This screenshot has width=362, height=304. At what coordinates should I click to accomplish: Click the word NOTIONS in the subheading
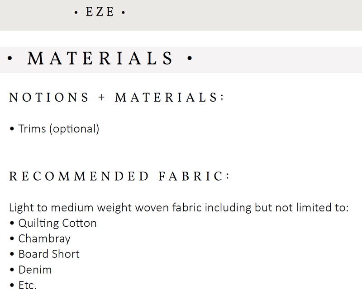click(49, 98)
